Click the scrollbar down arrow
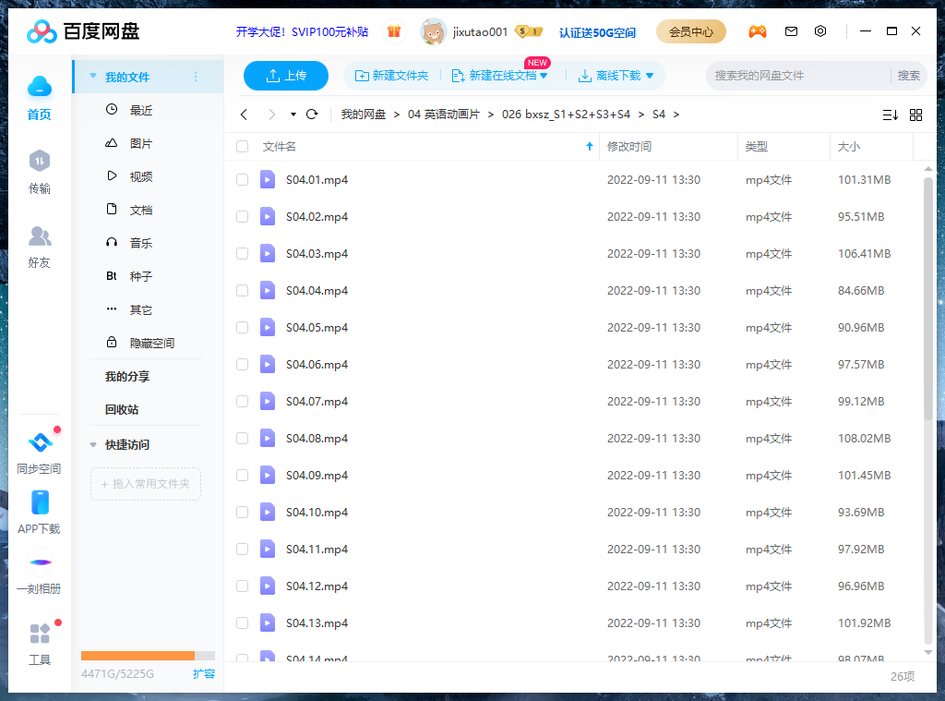 pyautogui.click(x=928, y=652)
